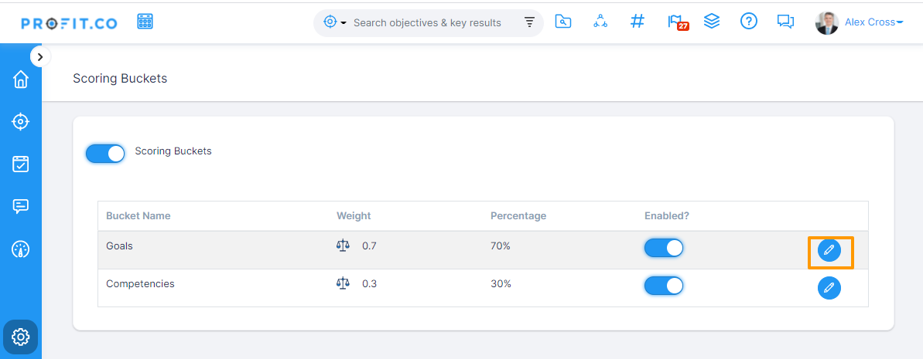This screenshot has height=359, width=923.
Task: Open the layers stack icon in header
Action: coord(712,22)
